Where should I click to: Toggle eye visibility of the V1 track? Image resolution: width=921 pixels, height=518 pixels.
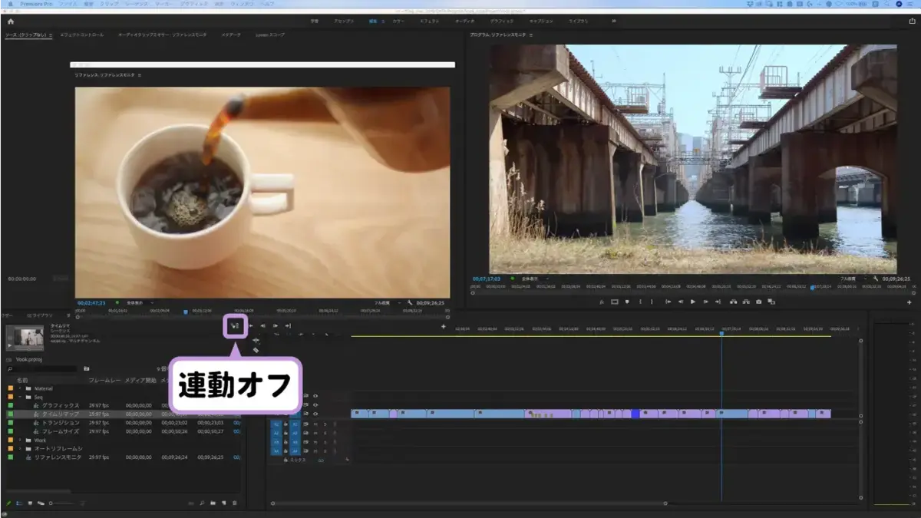click(x=315, y=414)
